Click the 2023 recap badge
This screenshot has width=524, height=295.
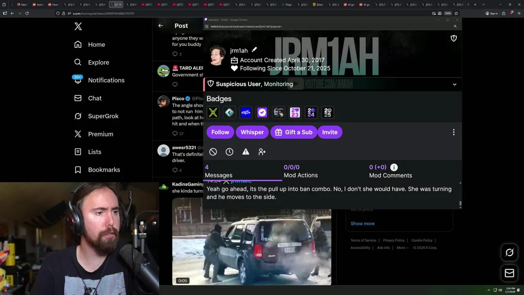pos(295,113)
